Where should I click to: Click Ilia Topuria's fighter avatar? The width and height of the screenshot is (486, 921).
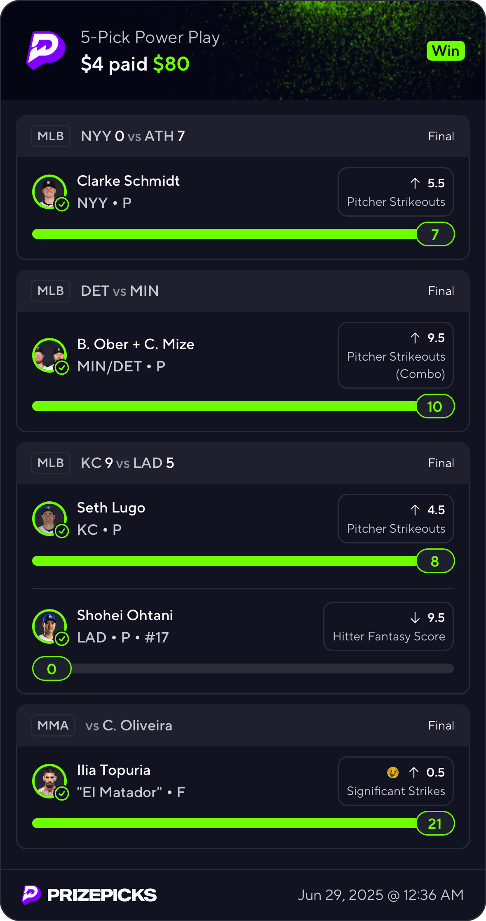(49, 781)
